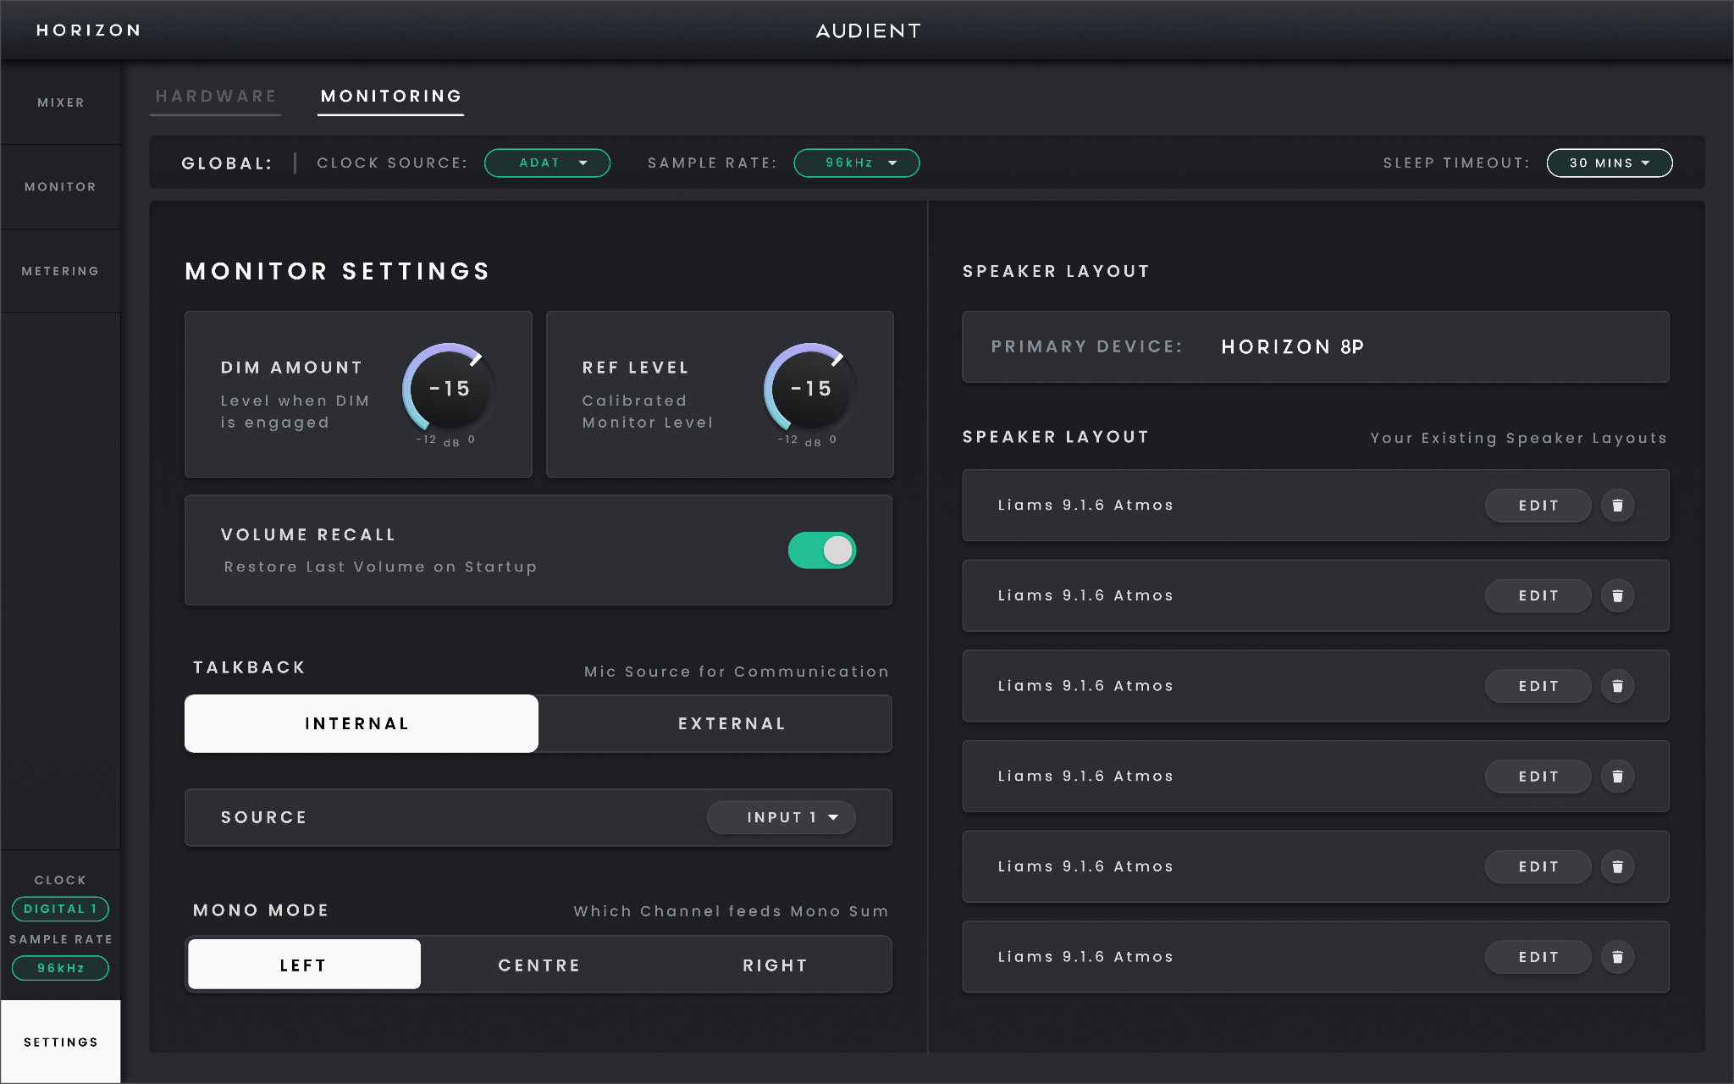Image resolution: width=1734 pixels, height=1084 pixels.
Task: Click trash icon in second speaker layout row
Action: tap(1617, 596)
